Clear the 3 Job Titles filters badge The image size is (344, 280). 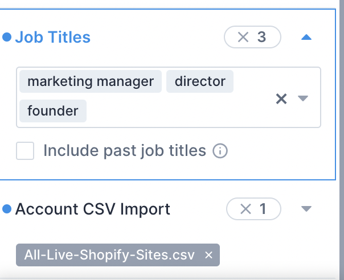(x=252, y=37)
